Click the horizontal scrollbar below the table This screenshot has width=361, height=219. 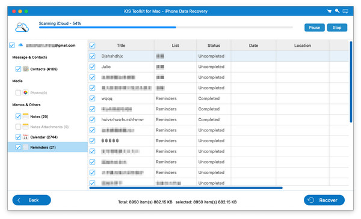[186, 188]
